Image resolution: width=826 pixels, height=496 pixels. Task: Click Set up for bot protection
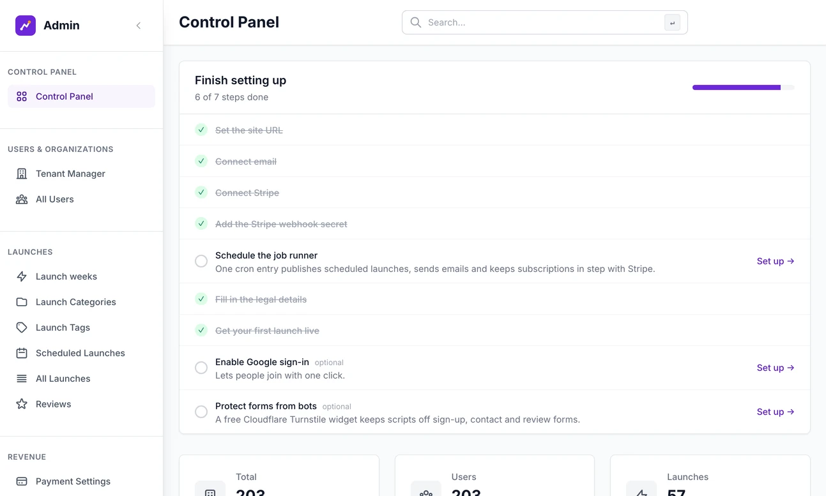pos(776,412)
